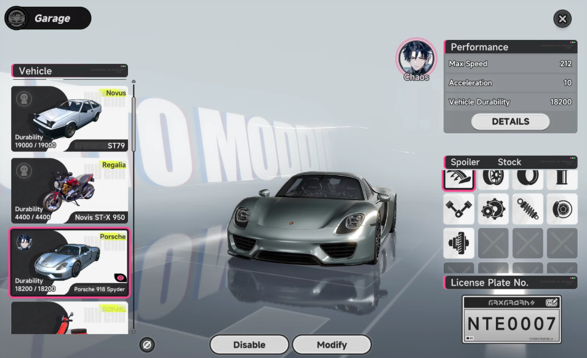This screenshot has width=587, height=358.
Task: Select the Porsche 918 Spyder card
Action: pyautogui.click(x=70, y=262)
